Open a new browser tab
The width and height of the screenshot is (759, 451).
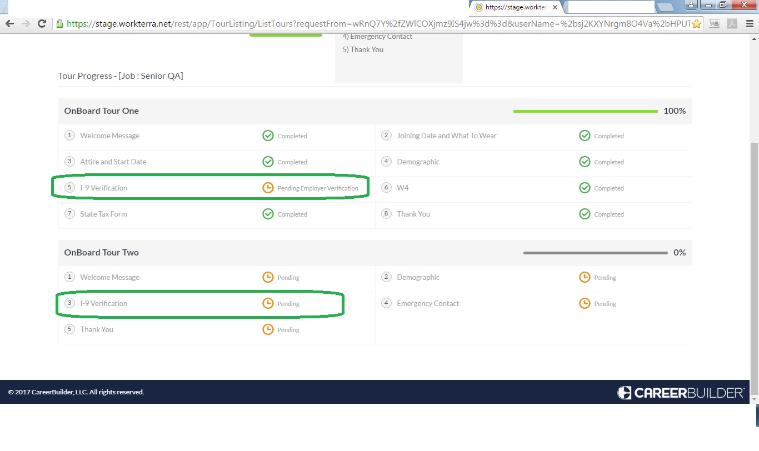665,7
